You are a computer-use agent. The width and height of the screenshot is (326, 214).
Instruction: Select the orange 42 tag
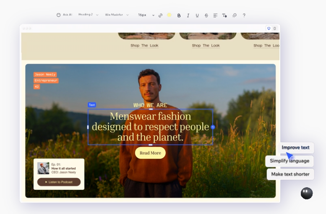point(37,87)
